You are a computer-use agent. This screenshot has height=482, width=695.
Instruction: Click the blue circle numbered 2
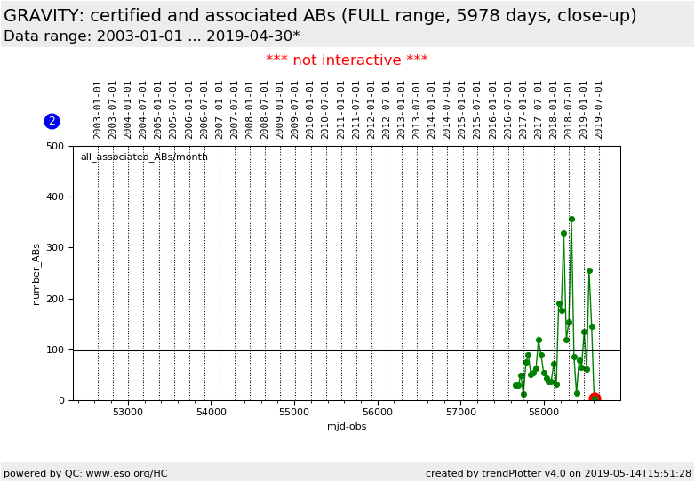point(52,121)
